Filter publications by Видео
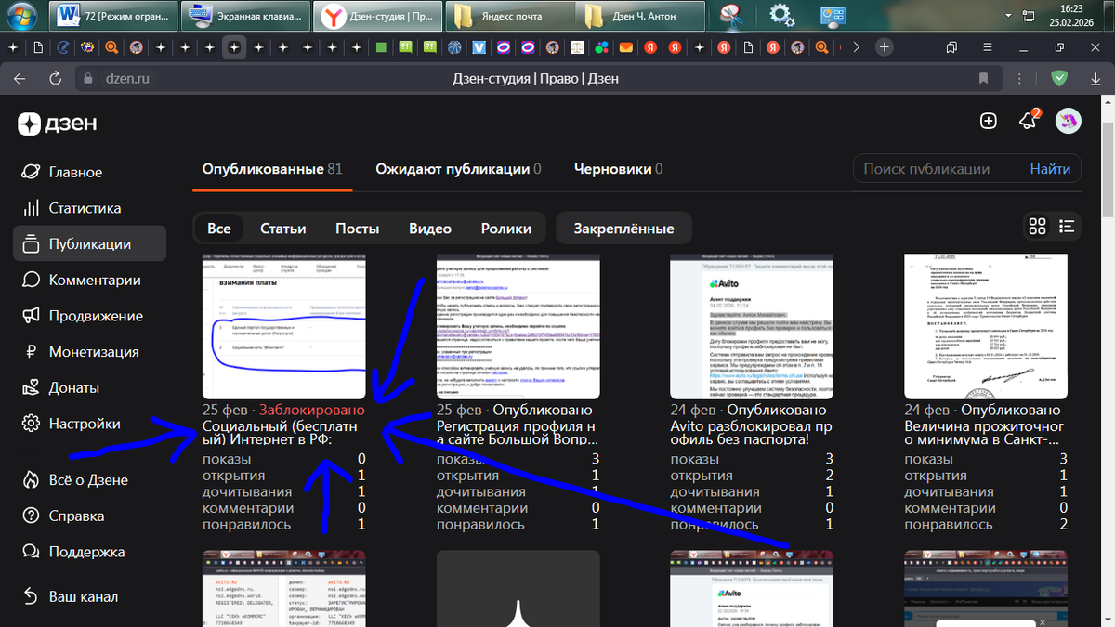 [x=430, y=228]
